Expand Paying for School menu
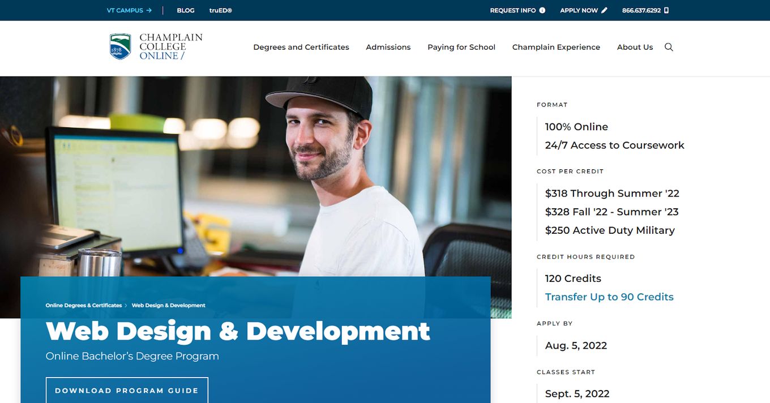770x403 pixels. tap(461, 47)
